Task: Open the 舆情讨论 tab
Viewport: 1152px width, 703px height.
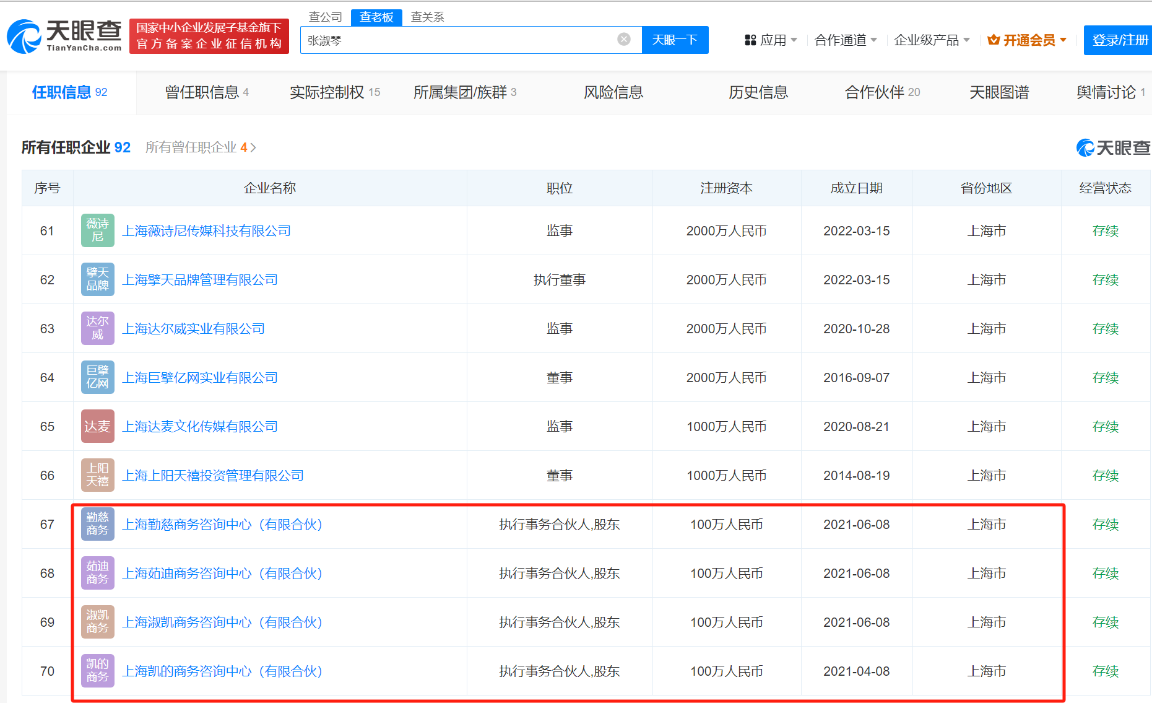Action: pos(1111,92)
